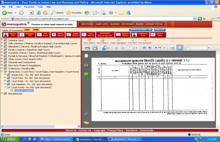The height and width of the screenshot is (142, 220).
Task: Click the Contact Us footer link
Action: 85,131
